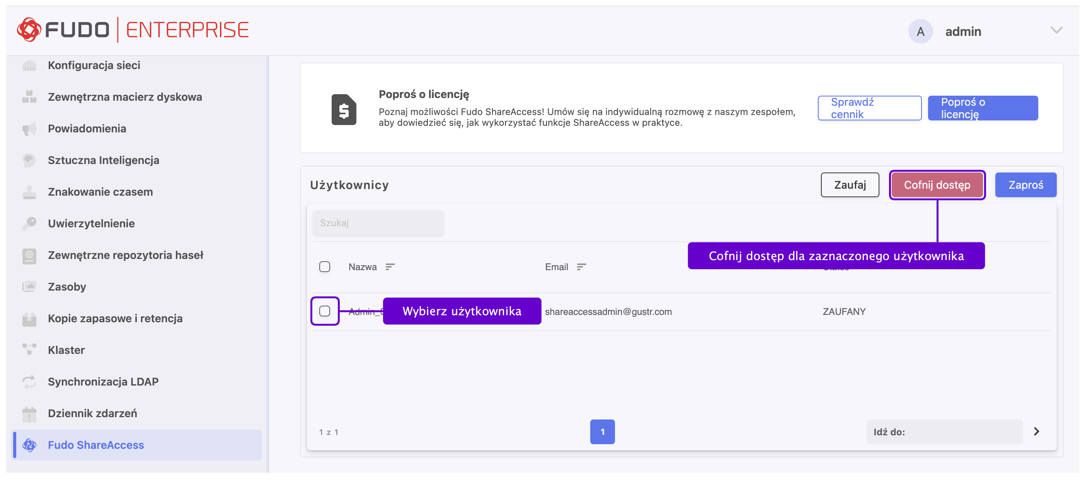Click the Dziennik zdarzeń calendar icon
The height and width of the screenshot is (482, 1085).
(x=29, y=413)
